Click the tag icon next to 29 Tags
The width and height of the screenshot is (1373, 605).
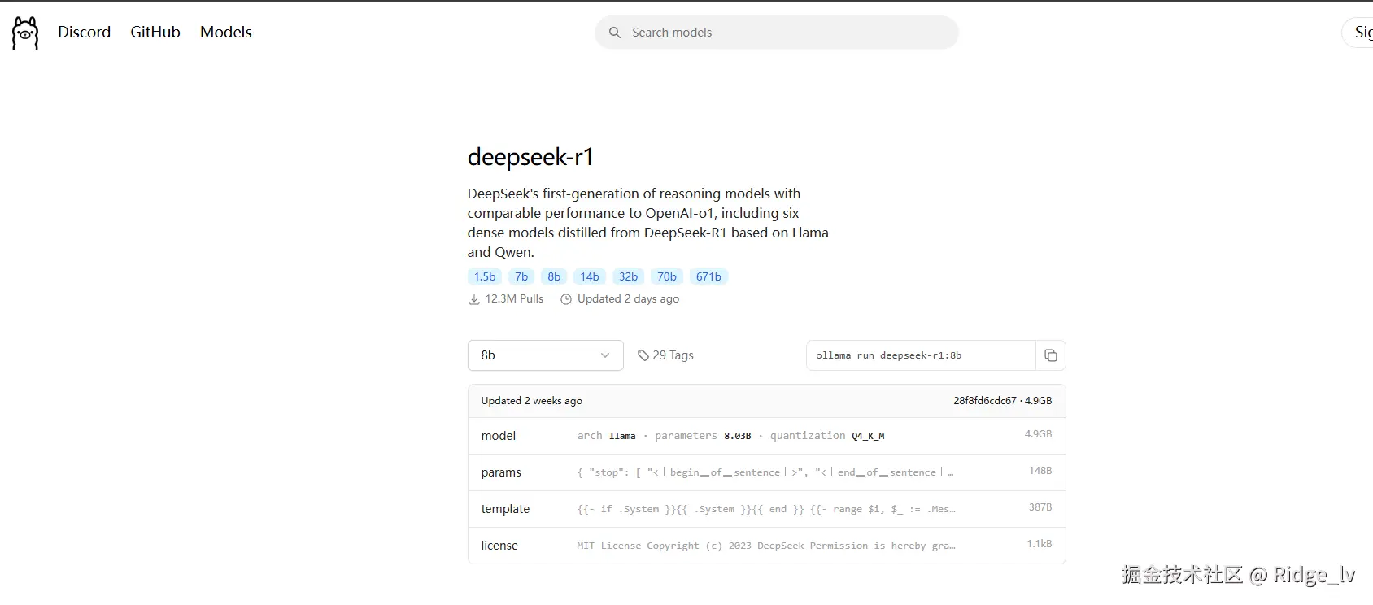[643, 355]
